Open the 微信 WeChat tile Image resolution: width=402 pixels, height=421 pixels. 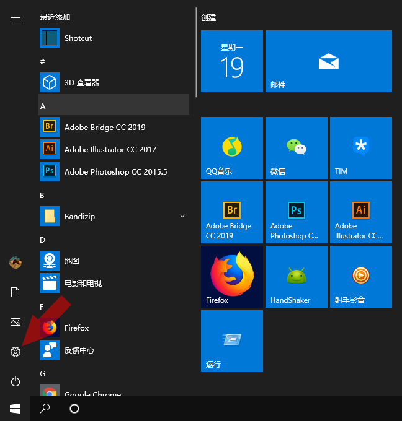(x=297, y=148)
